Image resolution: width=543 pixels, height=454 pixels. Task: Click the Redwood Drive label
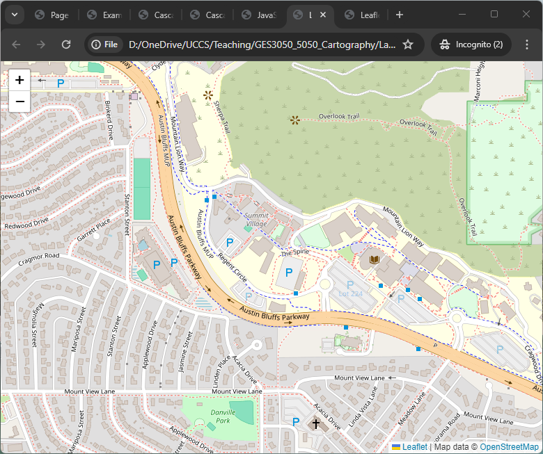(26, 223)
